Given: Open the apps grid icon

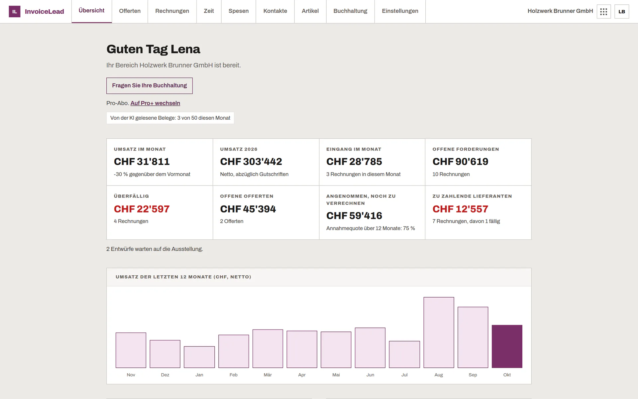Looking at the screenshot, I should pyautogui.click(x=604, y=12).
